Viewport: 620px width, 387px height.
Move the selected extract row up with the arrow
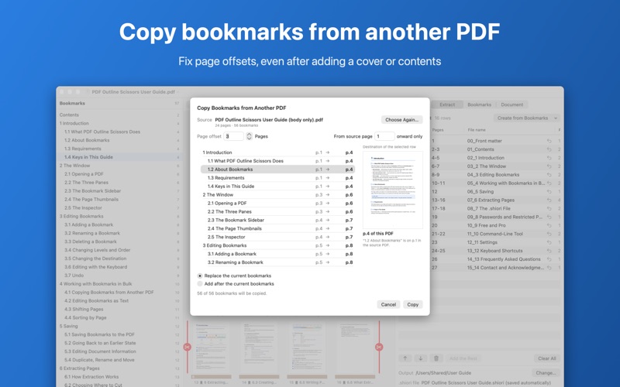click(405, 358)
